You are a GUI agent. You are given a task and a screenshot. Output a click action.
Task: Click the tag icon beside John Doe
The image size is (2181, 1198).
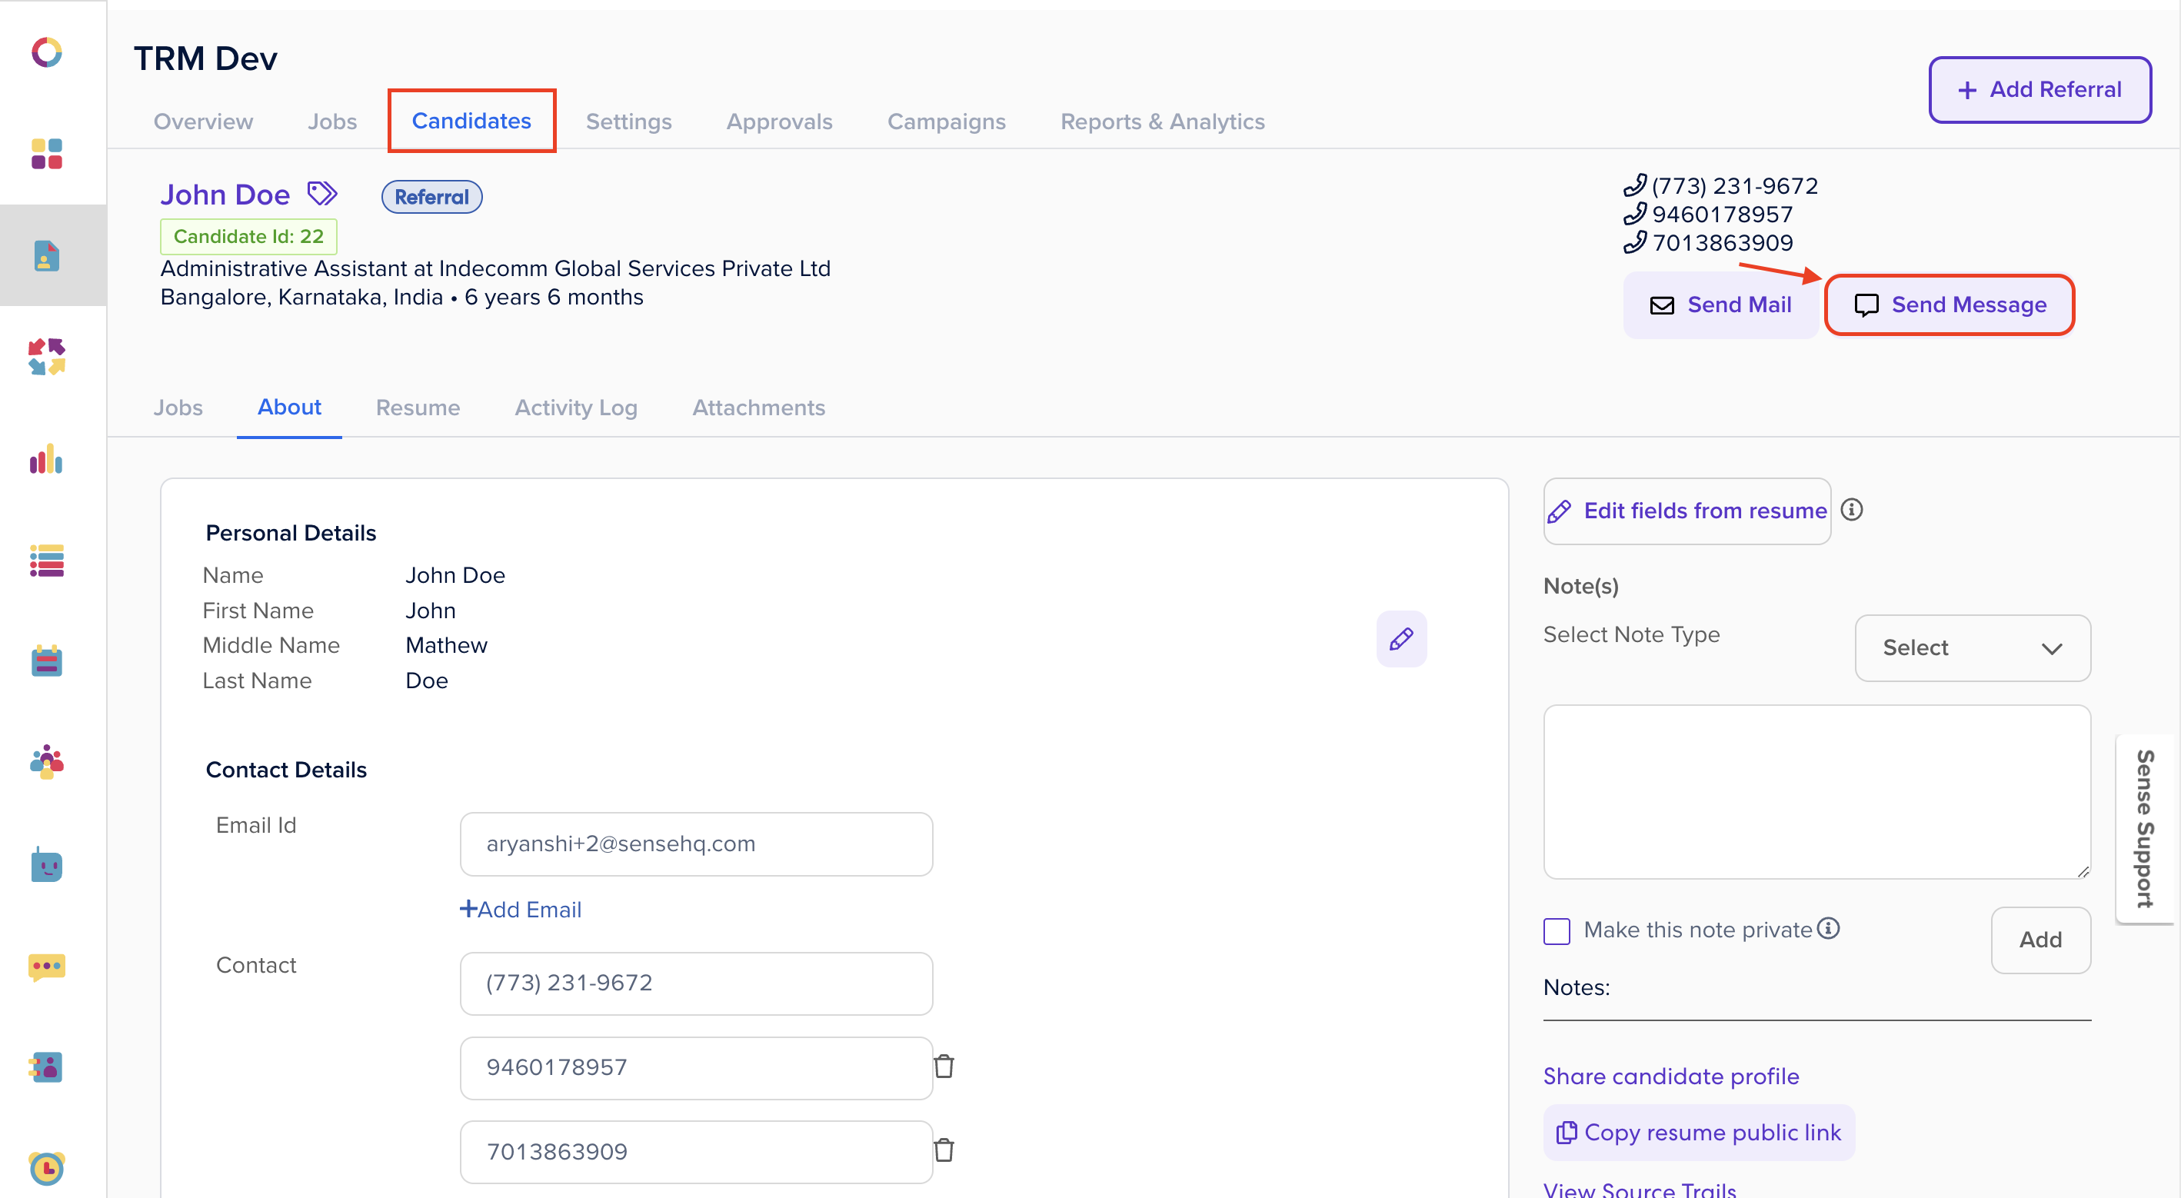pyautogui.click(x=321, y=194)
